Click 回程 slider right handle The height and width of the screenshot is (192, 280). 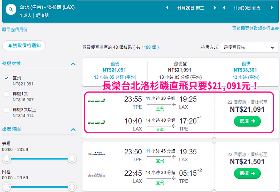tap(72, 187)
